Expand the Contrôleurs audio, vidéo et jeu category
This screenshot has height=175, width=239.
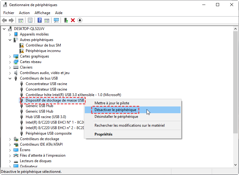pos(10,73)
